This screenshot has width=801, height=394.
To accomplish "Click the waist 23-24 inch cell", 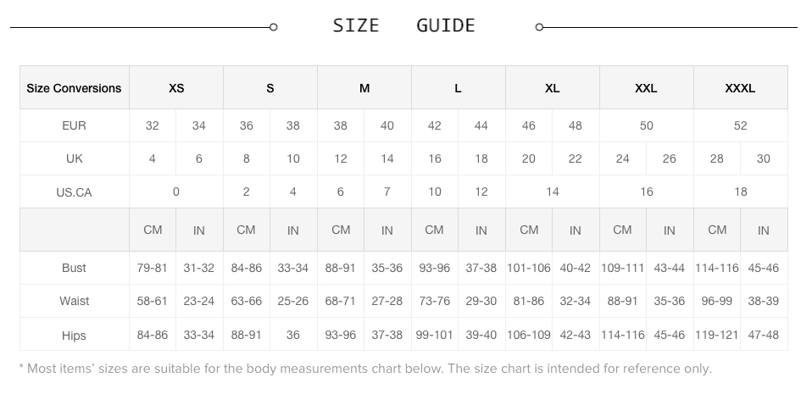I will 198,301.
